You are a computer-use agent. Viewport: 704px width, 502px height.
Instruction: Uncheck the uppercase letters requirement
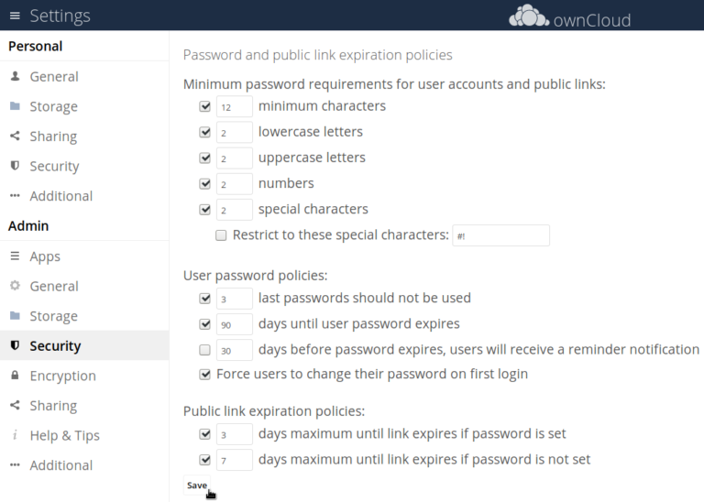pyautogui.click(x=204, y=158)
